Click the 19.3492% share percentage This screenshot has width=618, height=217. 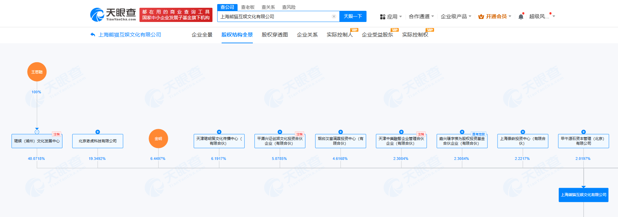coord(97,159)
